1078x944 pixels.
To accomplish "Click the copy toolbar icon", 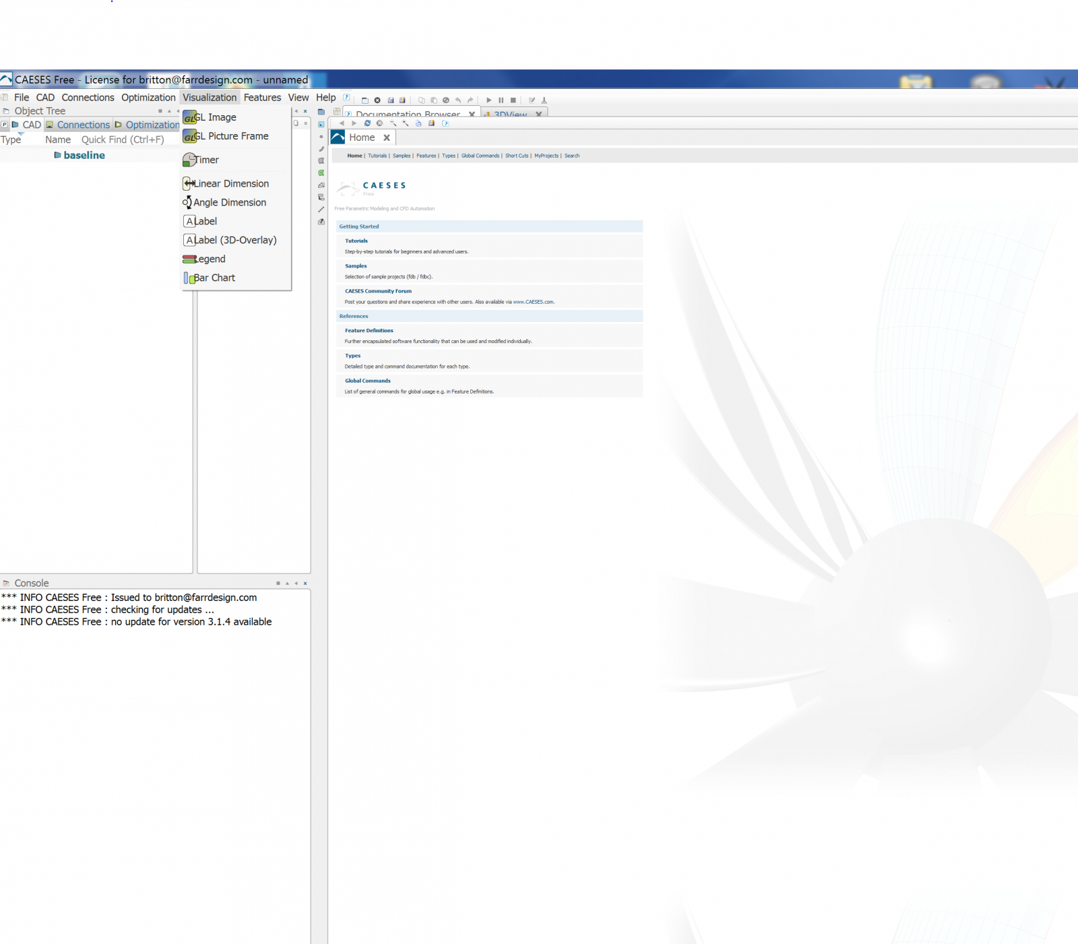I will [x=421, y=100].
